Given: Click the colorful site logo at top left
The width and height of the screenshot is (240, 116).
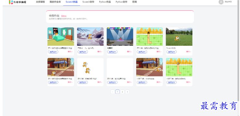Looking at the screenshot, I should [18, 2].
